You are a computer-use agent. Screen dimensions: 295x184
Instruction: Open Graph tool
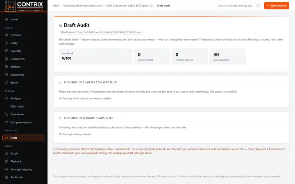click(24, 153)
